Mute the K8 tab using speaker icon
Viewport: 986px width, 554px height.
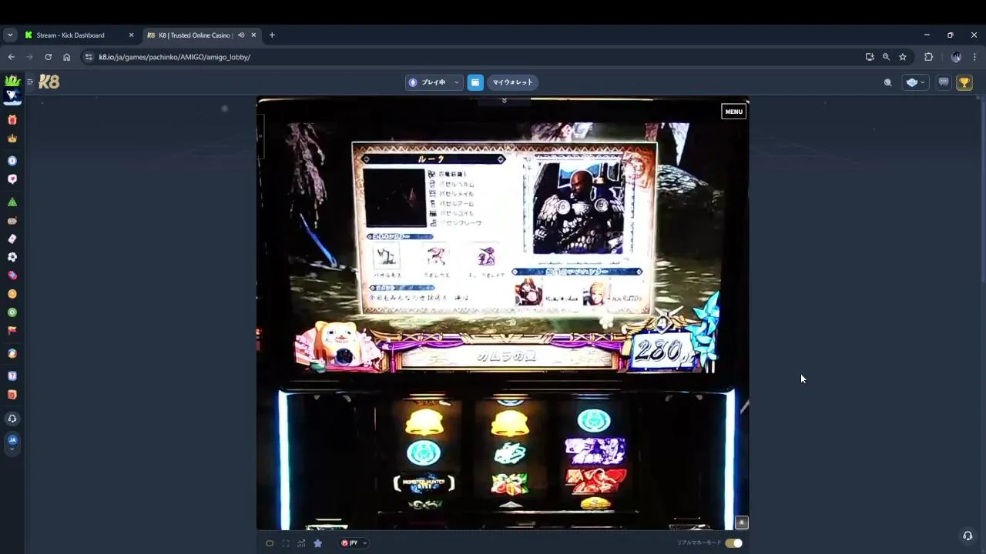(x=241, y=35)
